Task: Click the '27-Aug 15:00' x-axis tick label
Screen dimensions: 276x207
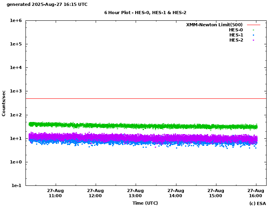Action: coord(216,193)
